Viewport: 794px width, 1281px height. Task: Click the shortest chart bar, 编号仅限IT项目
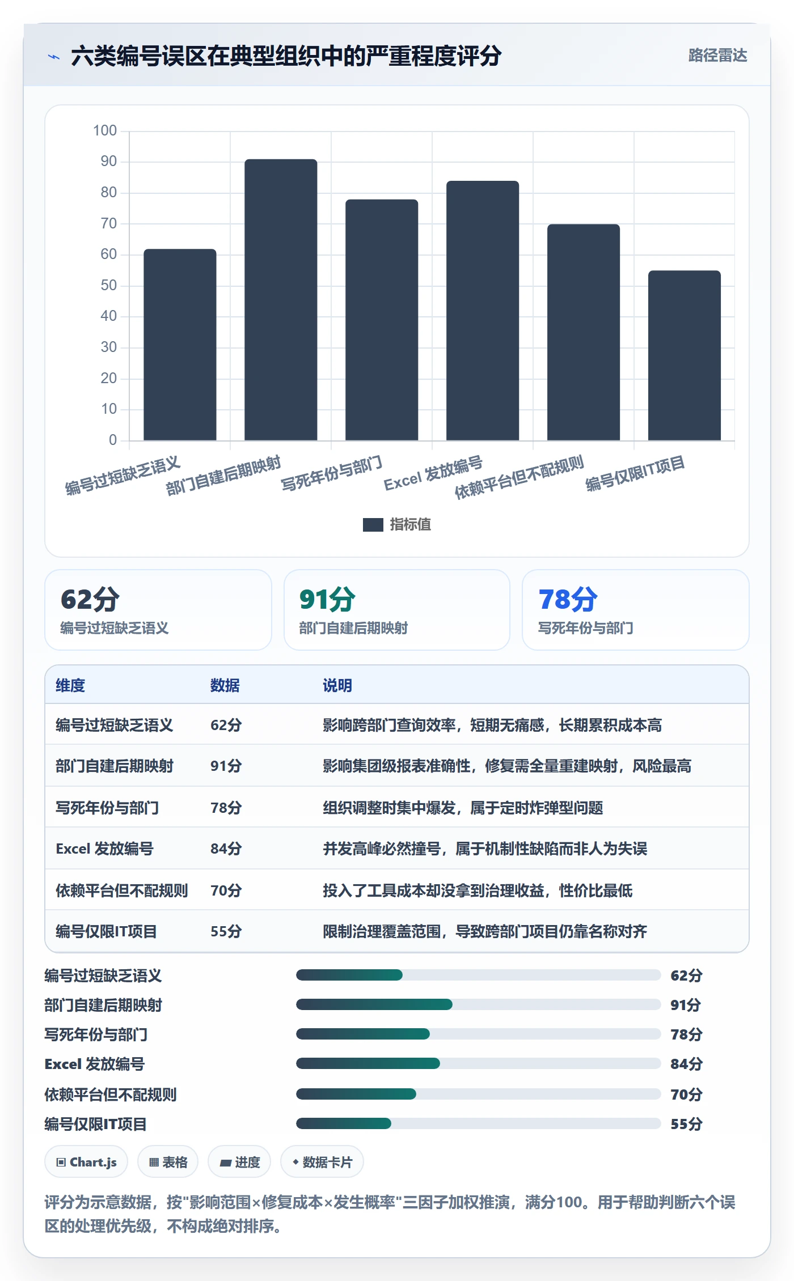click(x=685, y=355)
